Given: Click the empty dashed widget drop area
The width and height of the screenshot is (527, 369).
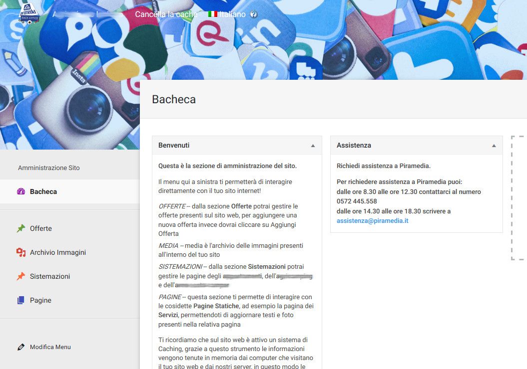Looking at the screenshot, I should pos(518,198).
